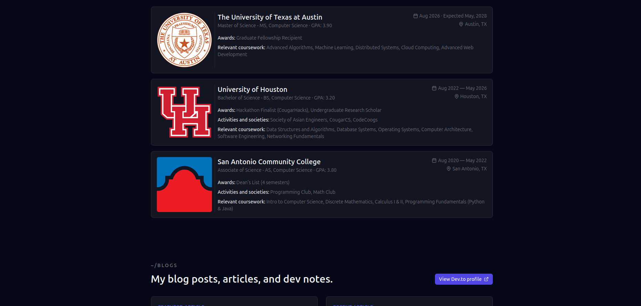Screen dimensions: 641x306
Task: Select the San Antonio Community College heading
Action: 269,162
